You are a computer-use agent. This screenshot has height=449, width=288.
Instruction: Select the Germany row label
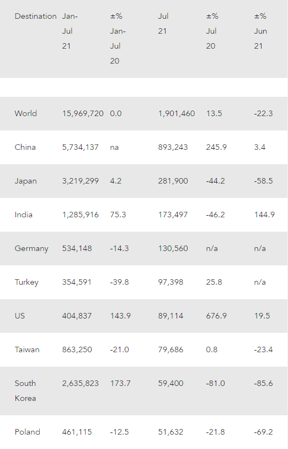coord(31,249)
